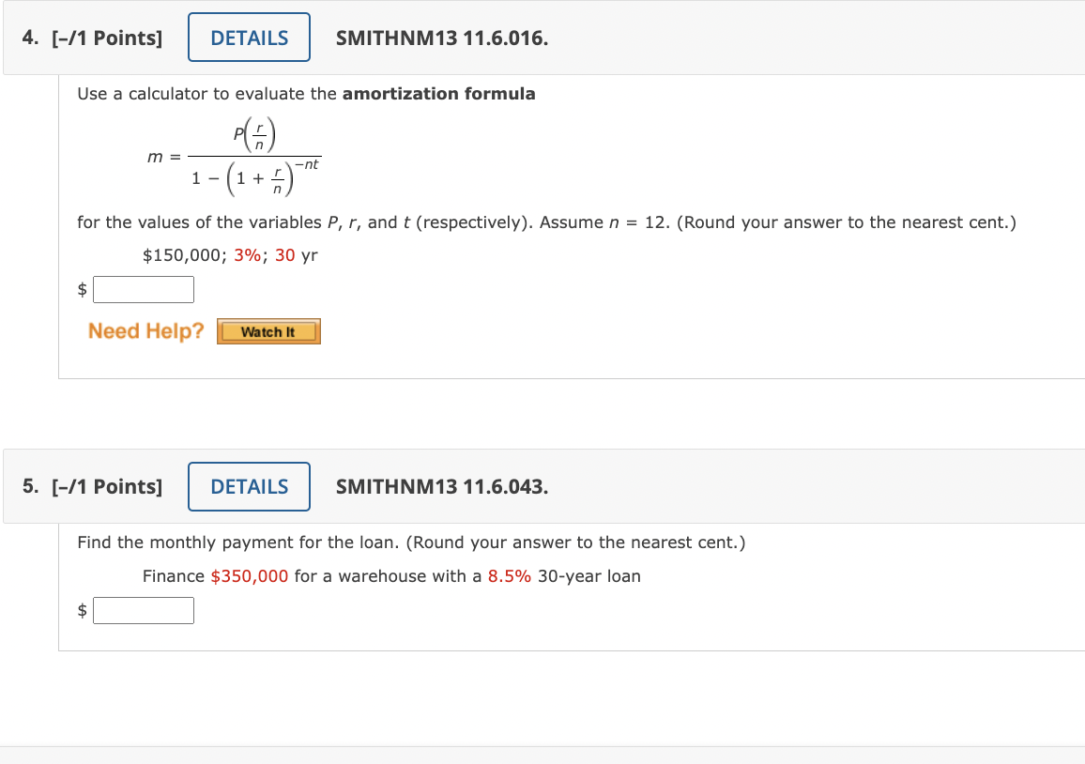Viewport: 1085px width, 764px height.
Task: Open DETAILS for question 4
Action: point(248,38)
